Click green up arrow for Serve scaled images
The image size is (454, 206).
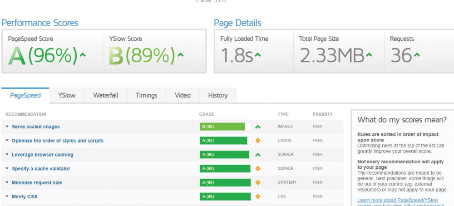click(x=258, y=127)
